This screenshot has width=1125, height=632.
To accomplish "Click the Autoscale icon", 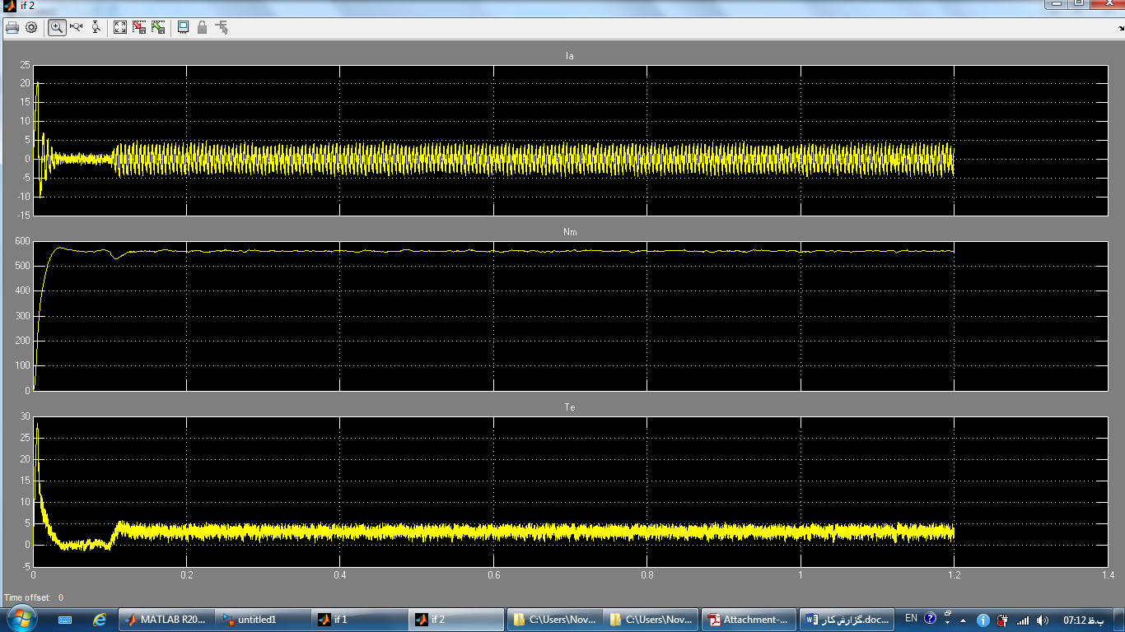I will click(x=120, y=27).
